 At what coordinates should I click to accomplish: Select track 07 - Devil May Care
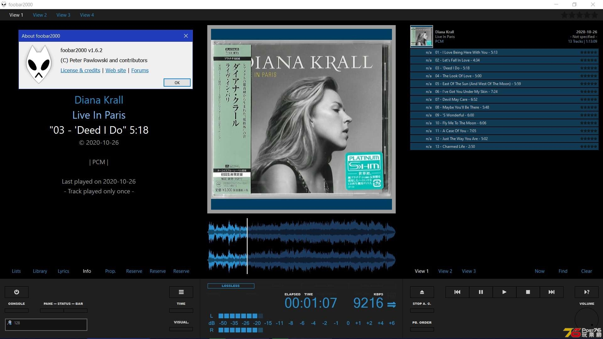click(504, 100)
